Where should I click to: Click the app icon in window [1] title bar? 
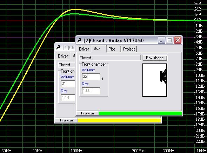(58, 47)
